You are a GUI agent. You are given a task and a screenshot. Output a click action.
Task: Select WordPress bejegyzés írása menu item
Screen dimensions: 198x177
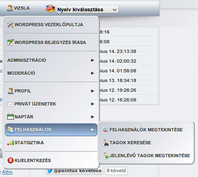tap(51, 42)
